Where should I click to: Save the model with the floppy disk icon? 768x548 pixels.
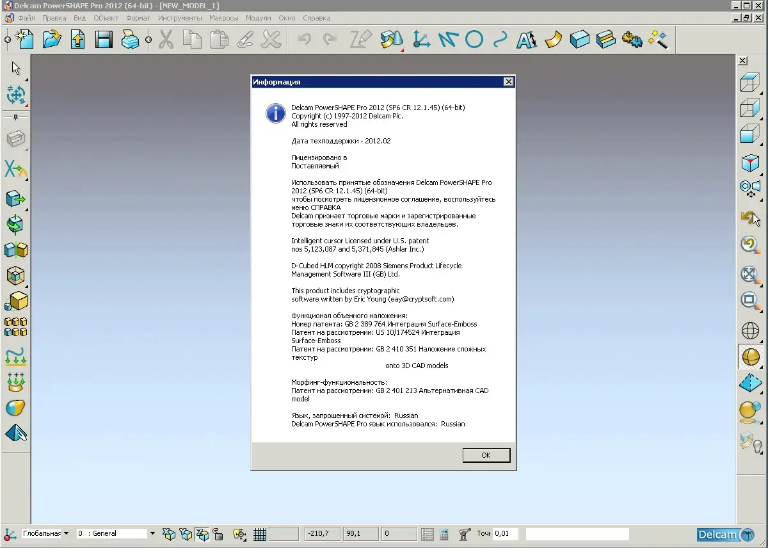tap(104, 40)
